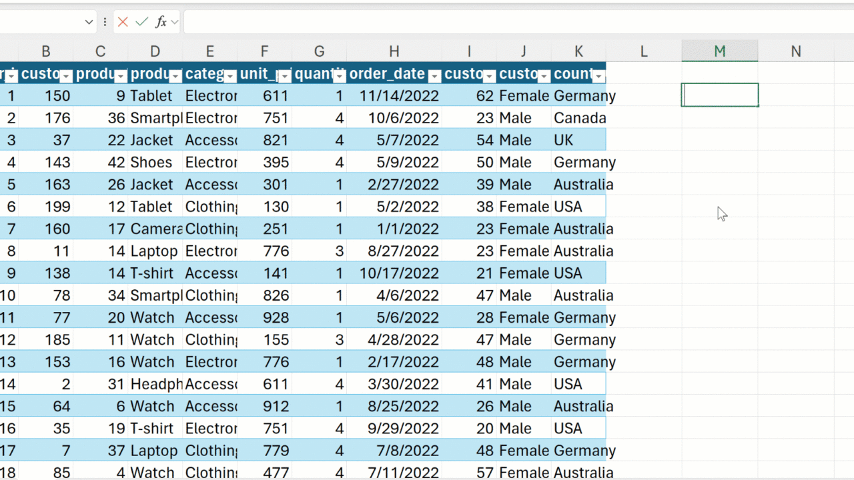
Task: Expand the Name Box dropdown arrow
Action: click(x=89, y=22)
